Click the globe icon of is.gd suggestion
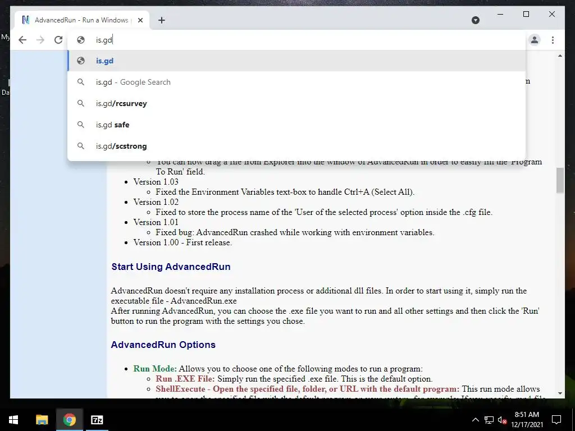This screenshot has height=431, width=575. pos(81,61)
